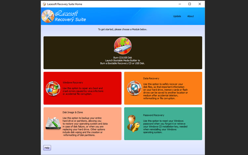Close the Lazesoft Recovery Suite window
This screenshot has height=155, width=248.
(x=200, y=4)
